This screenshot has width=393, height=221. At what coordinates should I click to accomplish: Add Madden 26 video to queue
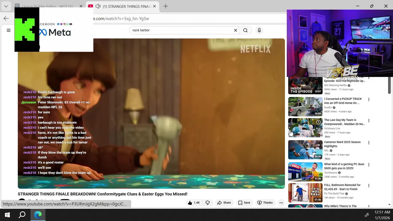click(318, 130)
